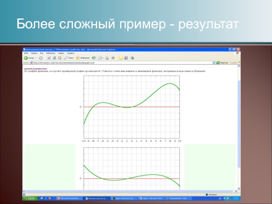
Task: Click the page scrollbar down arrow
Action: (239, 189)
